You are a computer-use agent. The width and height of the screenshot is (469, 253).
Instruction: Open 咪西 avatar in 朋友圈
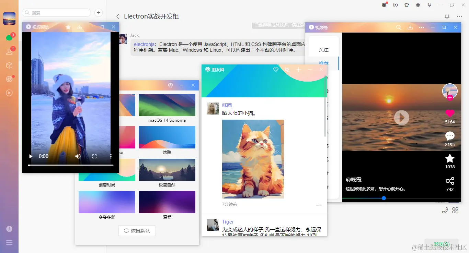click(x=213, y=108)
